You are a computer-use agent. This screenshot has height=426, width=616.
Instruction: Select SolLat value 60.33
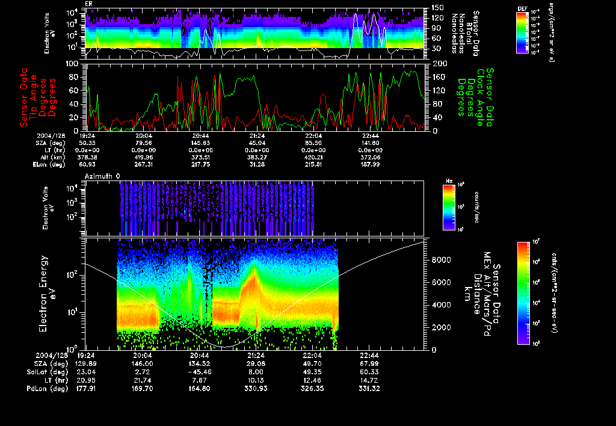(369, 372)
